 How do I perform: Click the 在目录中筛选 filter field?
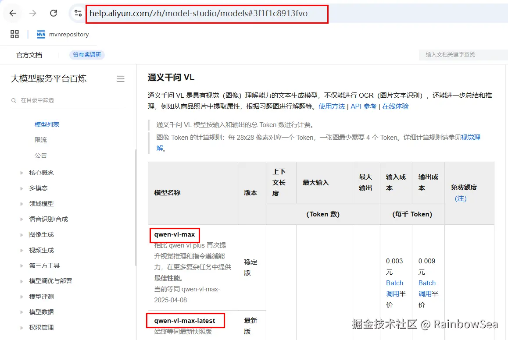point(68,100)
